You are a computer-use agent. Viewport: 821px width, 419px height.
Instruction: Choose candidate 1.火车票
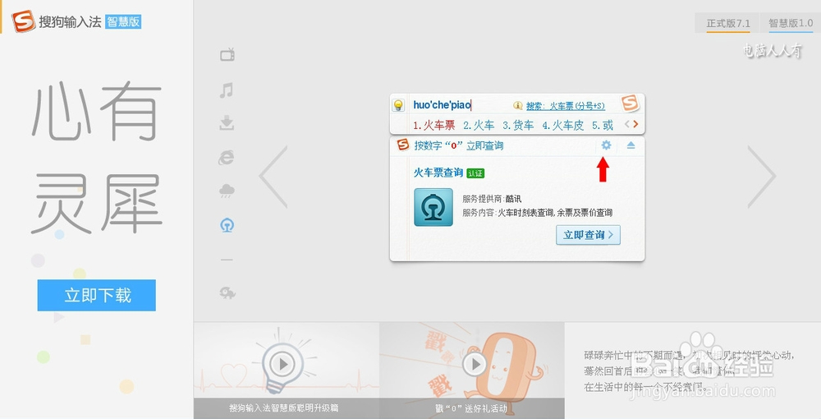(434, 126)
